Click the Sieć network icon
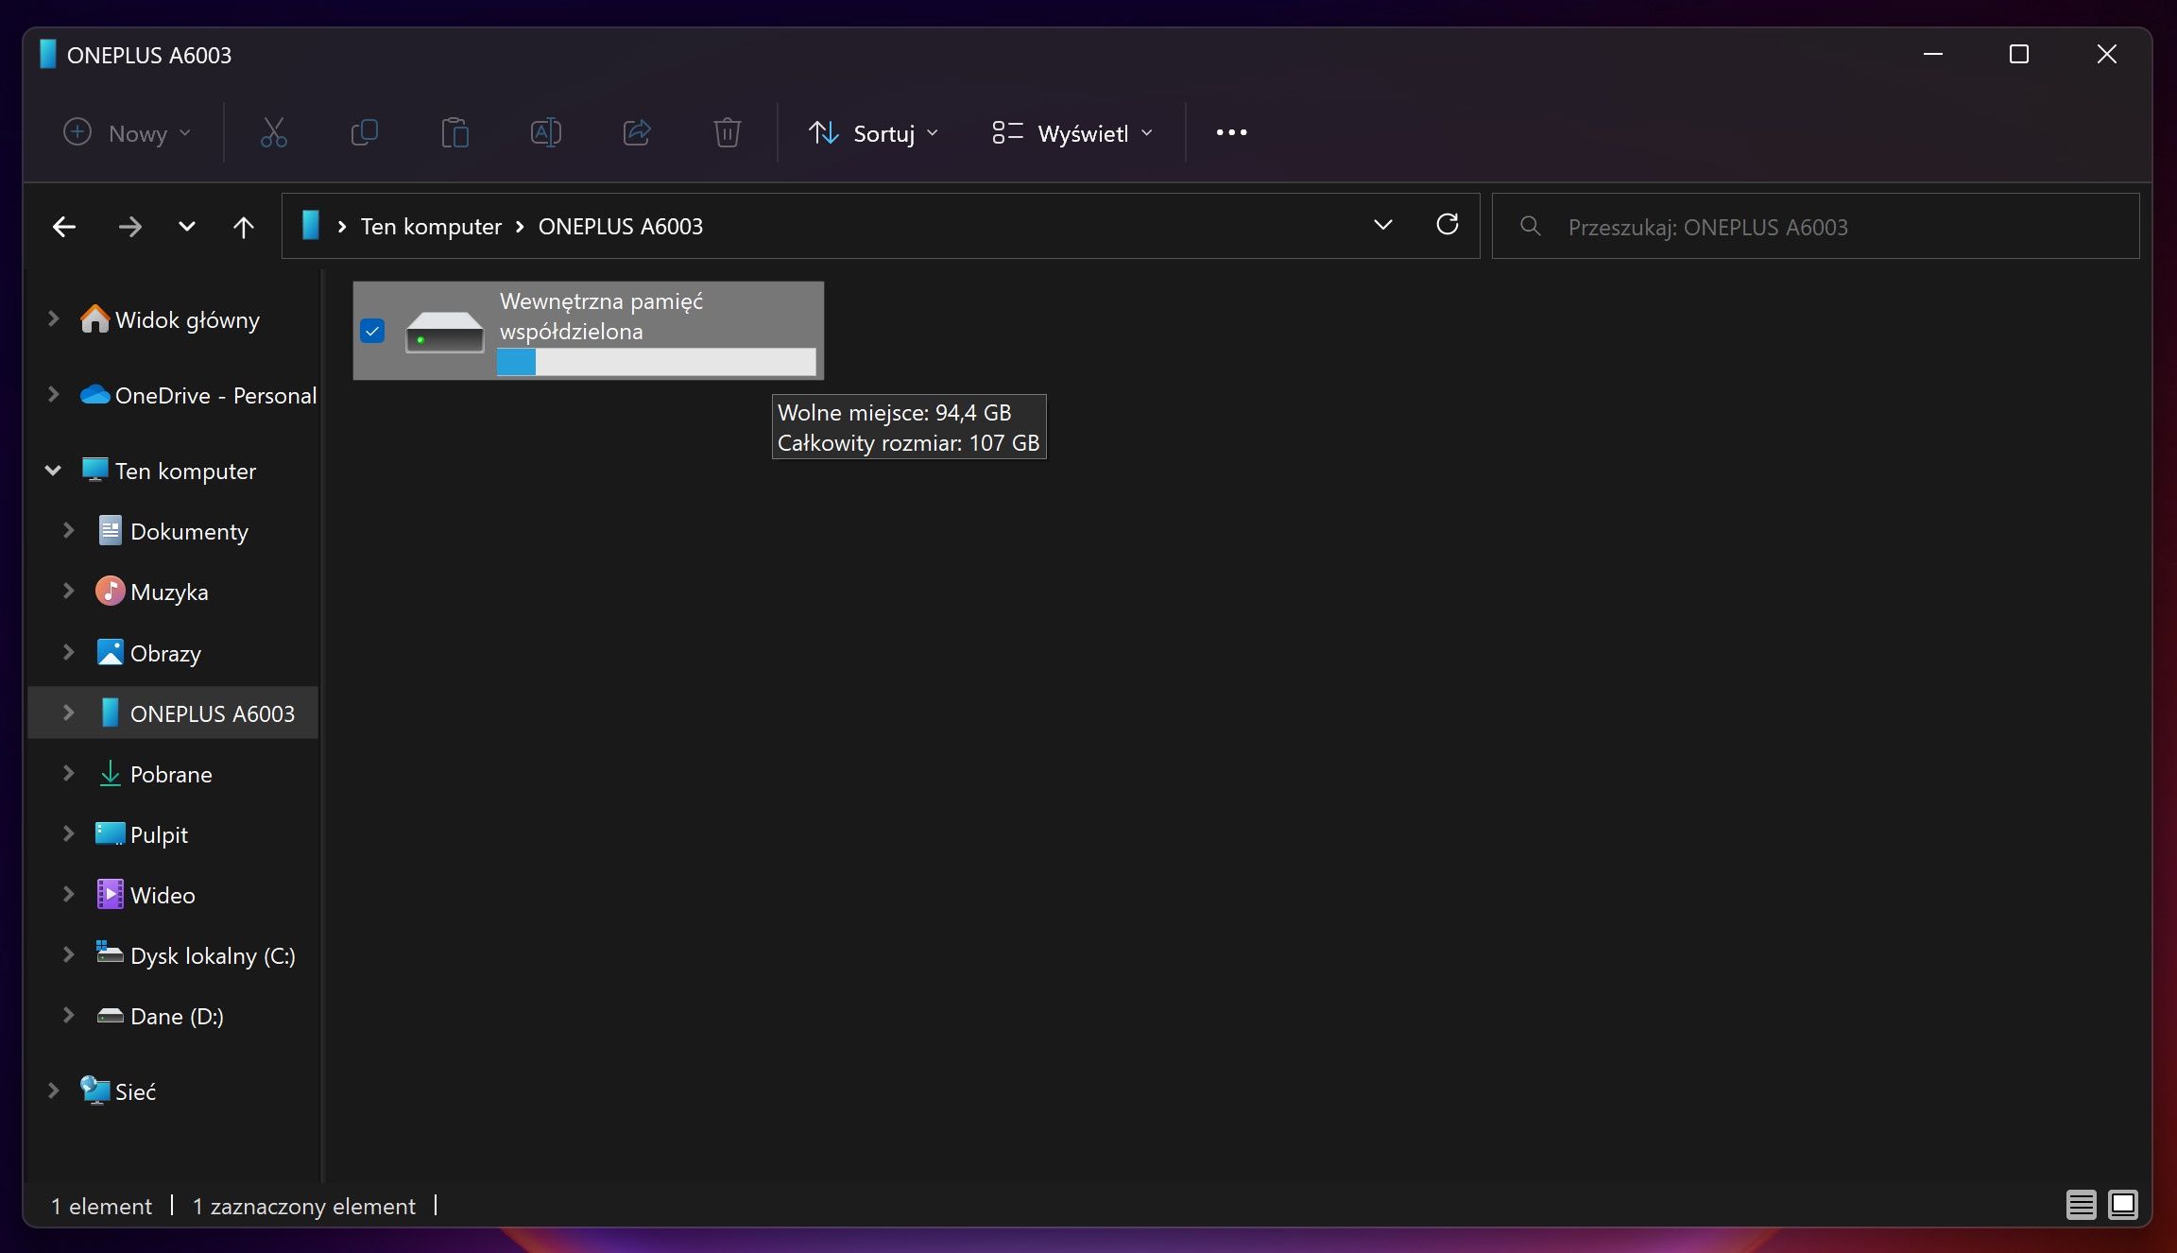This screenshot has width=2177, height=1253. pos(94,1090)
